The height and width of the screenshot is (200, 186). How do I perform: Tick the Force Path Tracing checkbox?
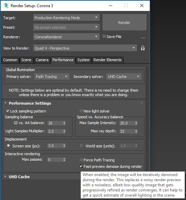coord(81,160)
